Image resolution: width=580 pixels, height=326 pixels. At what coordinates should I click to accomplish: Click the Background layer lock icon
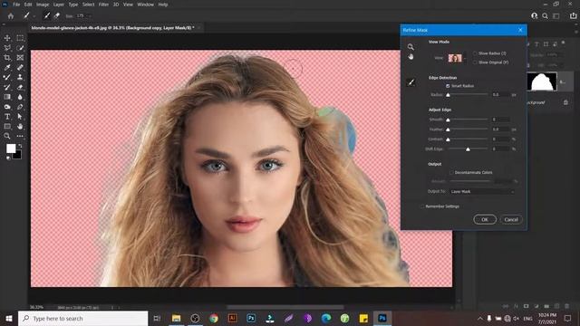(x=565, y=102)
